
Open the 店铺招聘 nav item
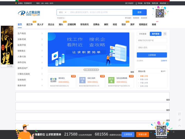coord(72,24)
